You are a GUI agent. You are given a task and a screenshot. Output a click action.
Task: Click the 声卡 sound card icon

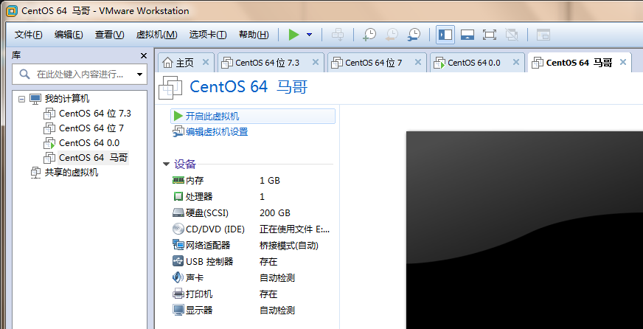(x=178, y=277)
